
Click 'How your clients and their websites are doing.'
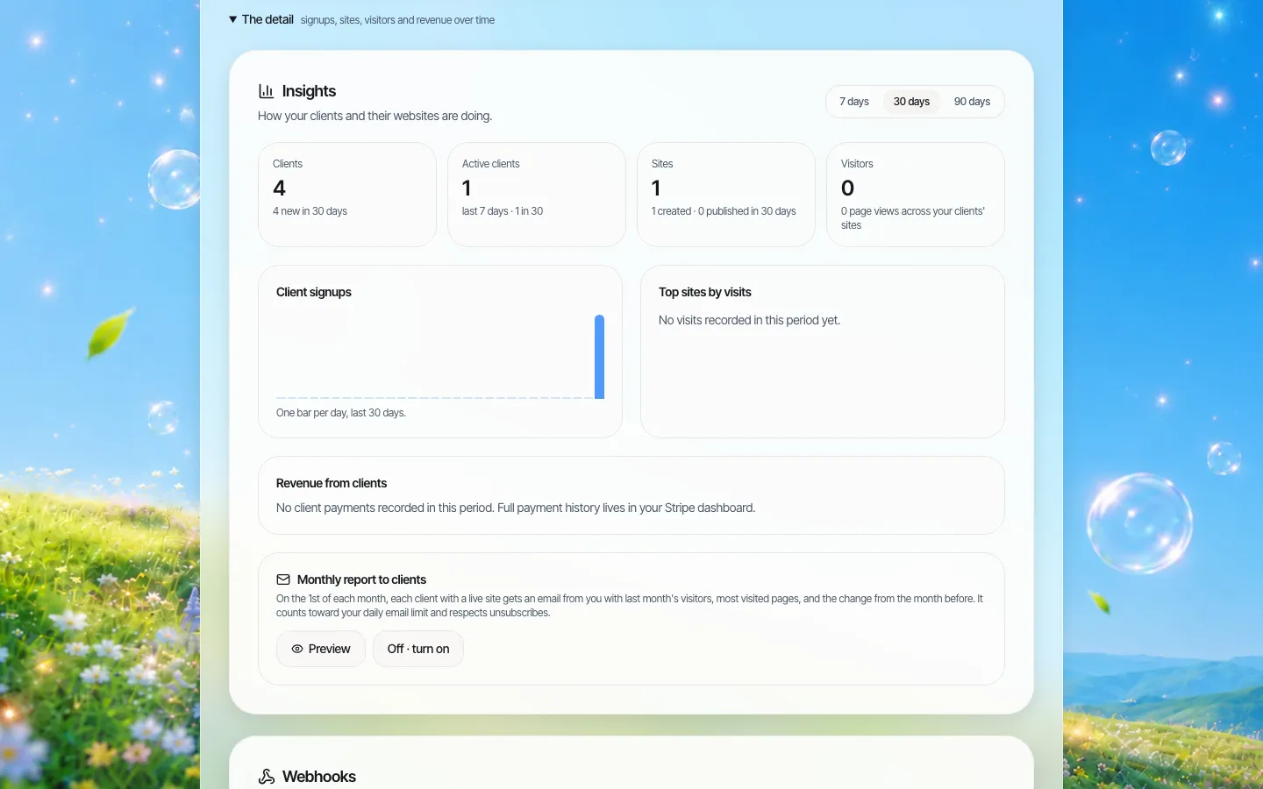pos(375,116)
